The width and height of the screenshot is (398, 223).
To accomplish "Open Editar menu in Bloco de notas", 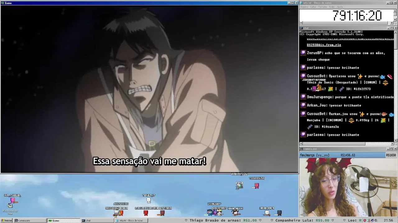I will 313,7.
